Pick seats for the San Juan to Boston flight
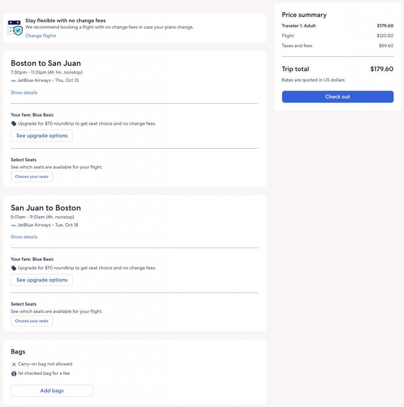Screen dimensions: 404x407 [32, 321]
